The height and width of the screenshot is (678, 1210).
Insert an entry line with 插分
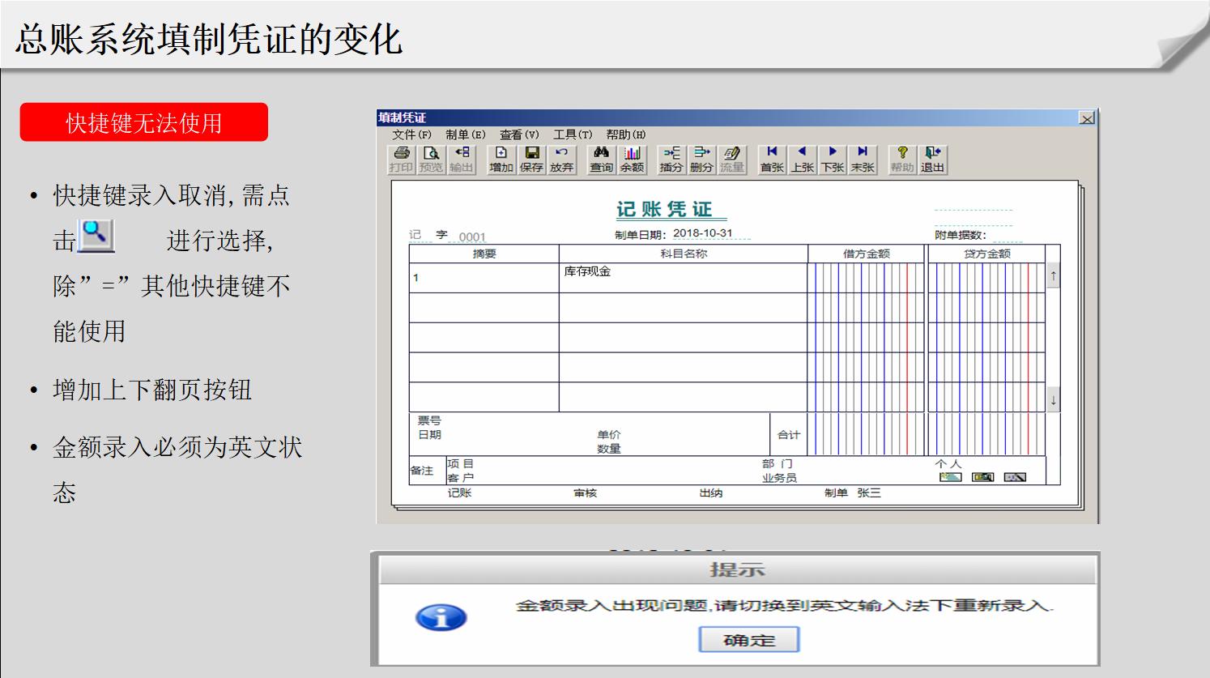click(x=671, y=159)
